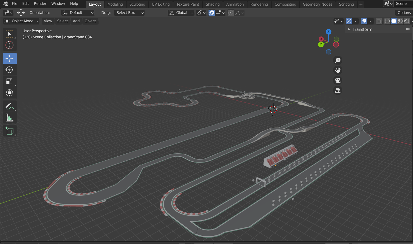Screen dimensions: 413x244
Task: Switch to wireframe viewport shading
Action: [387, 21]
